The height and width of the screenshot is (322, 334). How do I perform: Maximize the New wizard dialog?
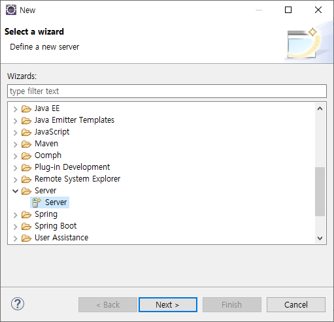click(288, 10)
